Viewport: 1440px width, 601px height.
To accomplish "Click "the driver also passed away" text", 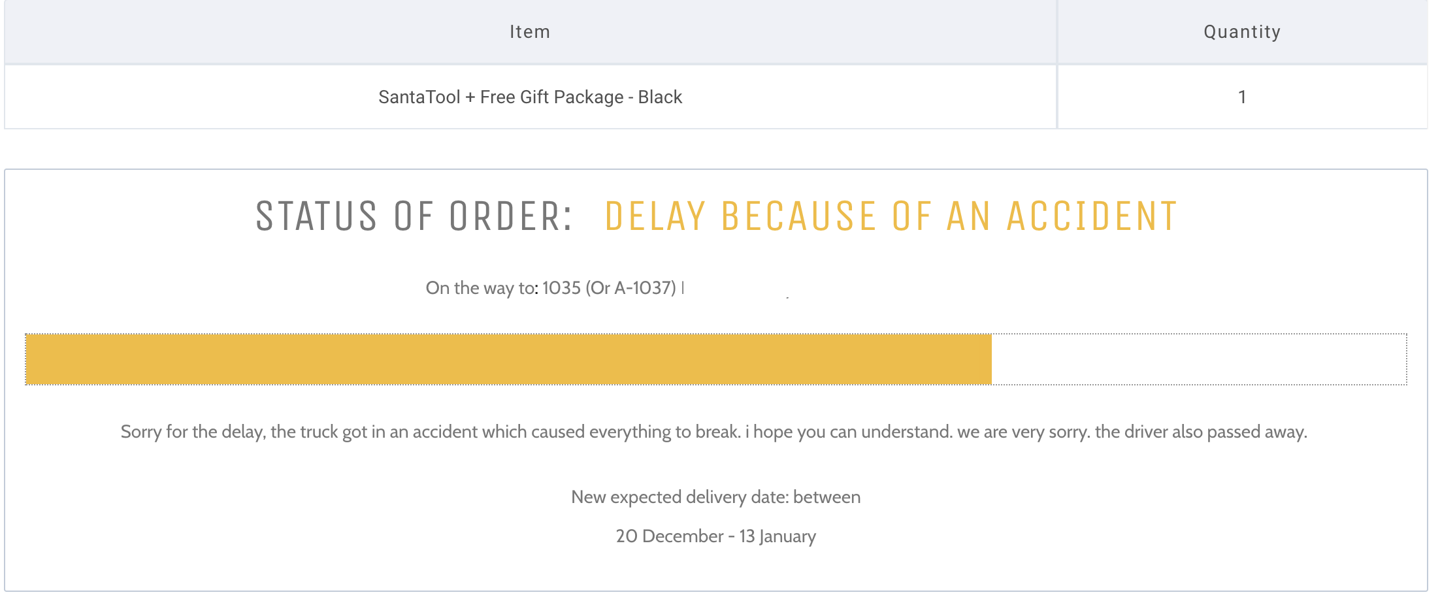I will point(1201,432).
